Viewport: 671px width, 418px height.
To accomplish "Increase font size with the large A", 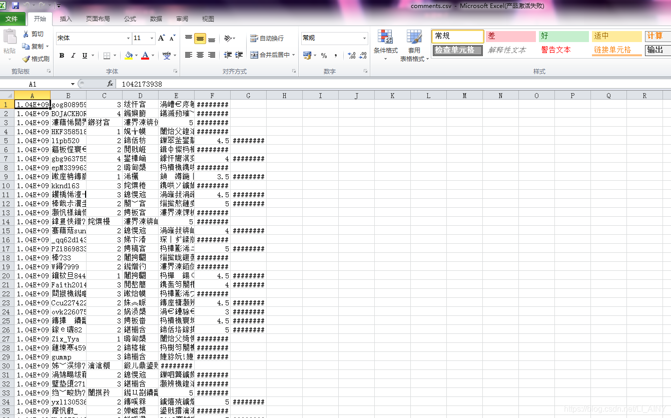I will (161, 38).
